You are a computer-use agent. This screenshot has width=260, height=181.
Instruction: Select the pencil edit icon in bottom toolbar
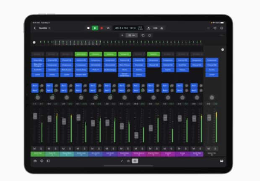click(x=122, y=161)
